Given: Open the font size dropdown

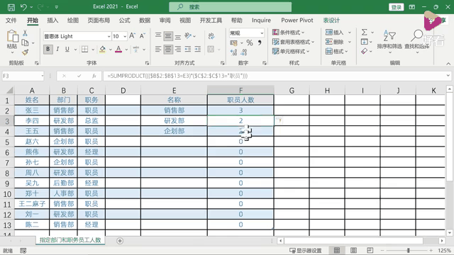Looking at the screenshot, I should click(125, 36).
